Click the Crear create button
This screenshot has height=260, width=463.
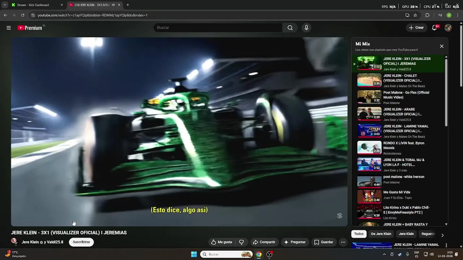point(416,28)
